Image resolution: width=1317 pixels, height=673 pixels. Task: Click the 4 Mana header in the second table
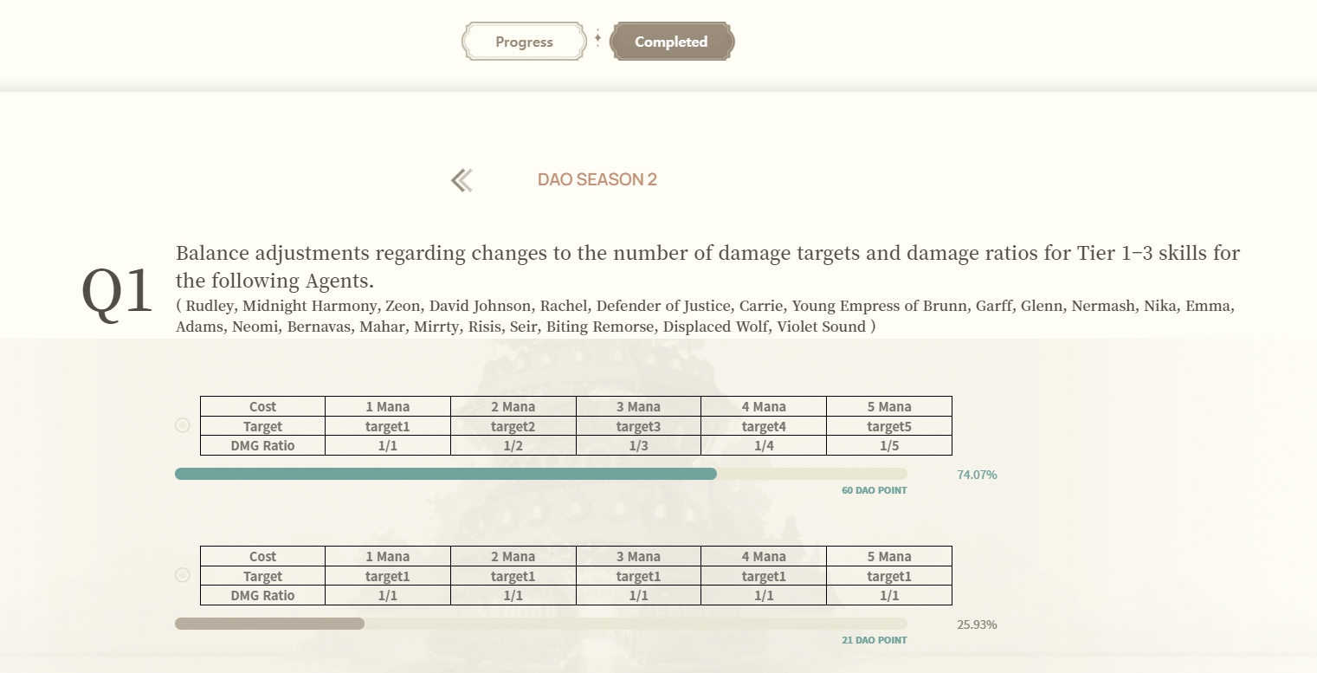click(x=764, y=556)
